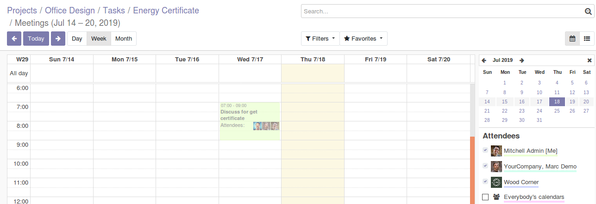The width and height of the screenshot is (596, 204).
Task: Switch to Day view
Action: pos(77,39)
